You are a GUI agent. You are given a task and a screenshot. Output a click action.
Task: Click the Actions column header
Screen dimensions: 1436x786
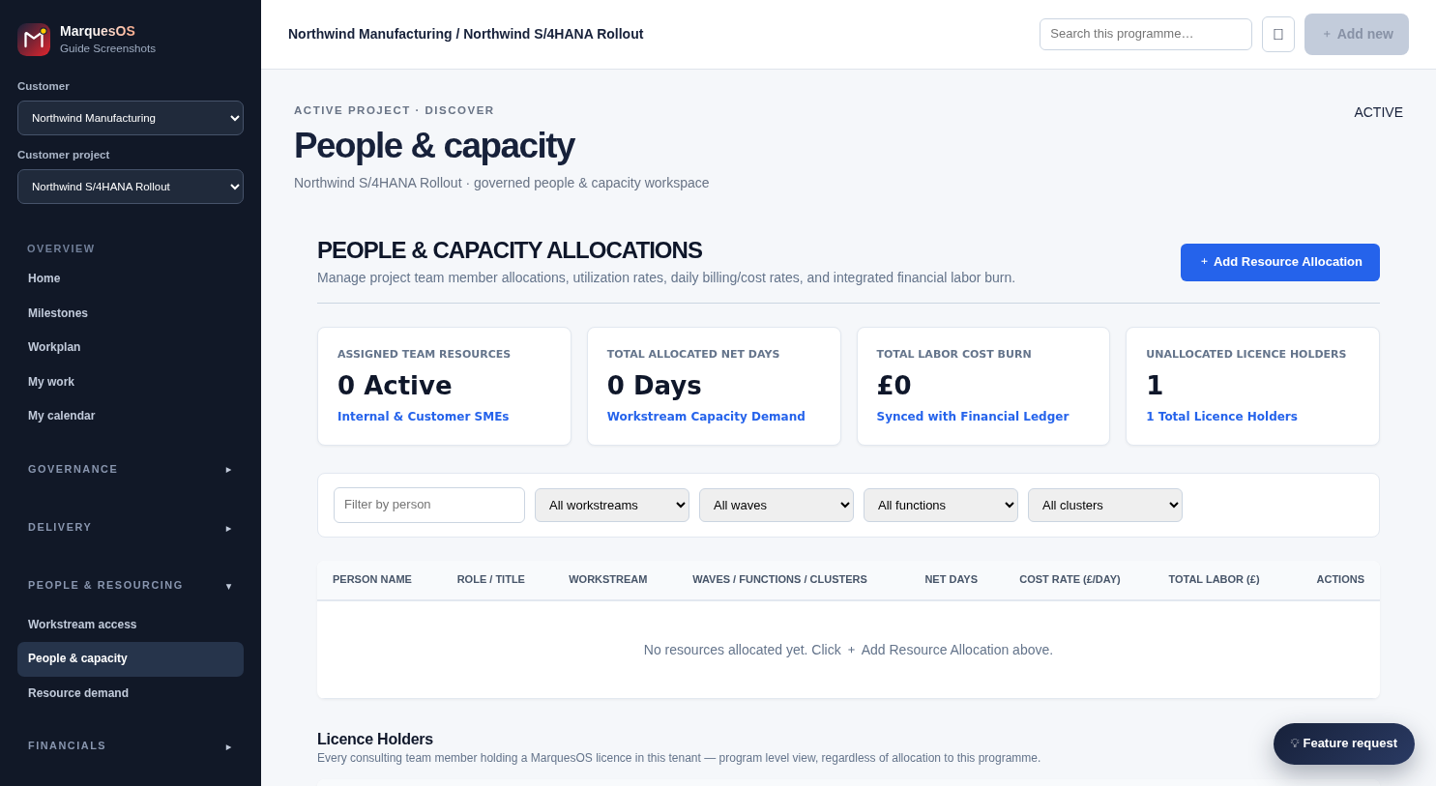pyautogui.click(x=1340, y=579)
